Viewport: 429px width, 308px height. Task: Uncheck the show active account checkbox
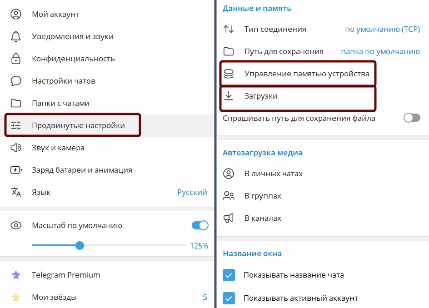coord(229,298)
